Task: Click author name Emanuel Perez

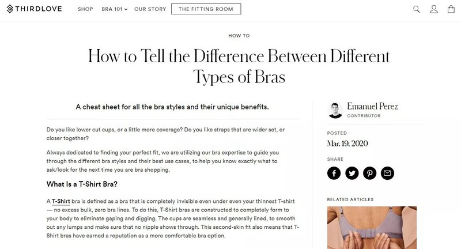Action: (372, 107)
